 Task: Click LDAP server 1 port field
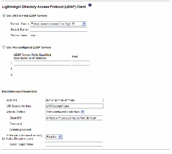pos(81,63)
